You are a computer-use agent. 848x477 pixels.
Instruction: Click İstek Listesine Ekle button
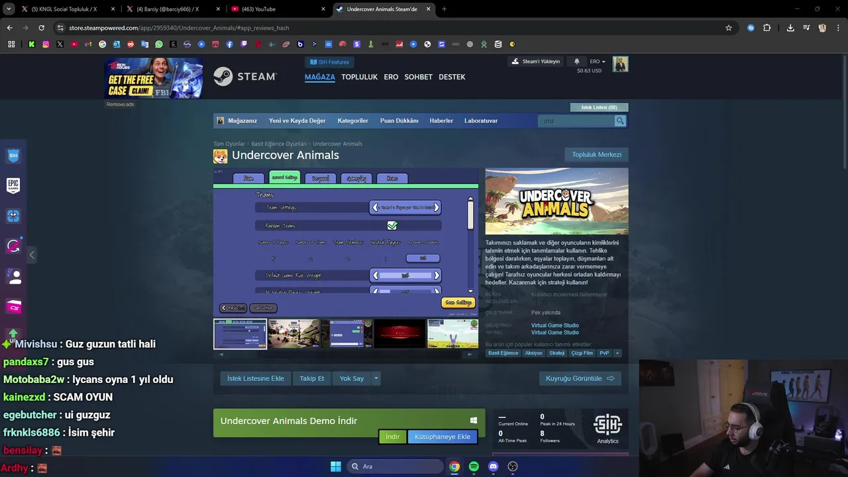[x=256, y=378]
